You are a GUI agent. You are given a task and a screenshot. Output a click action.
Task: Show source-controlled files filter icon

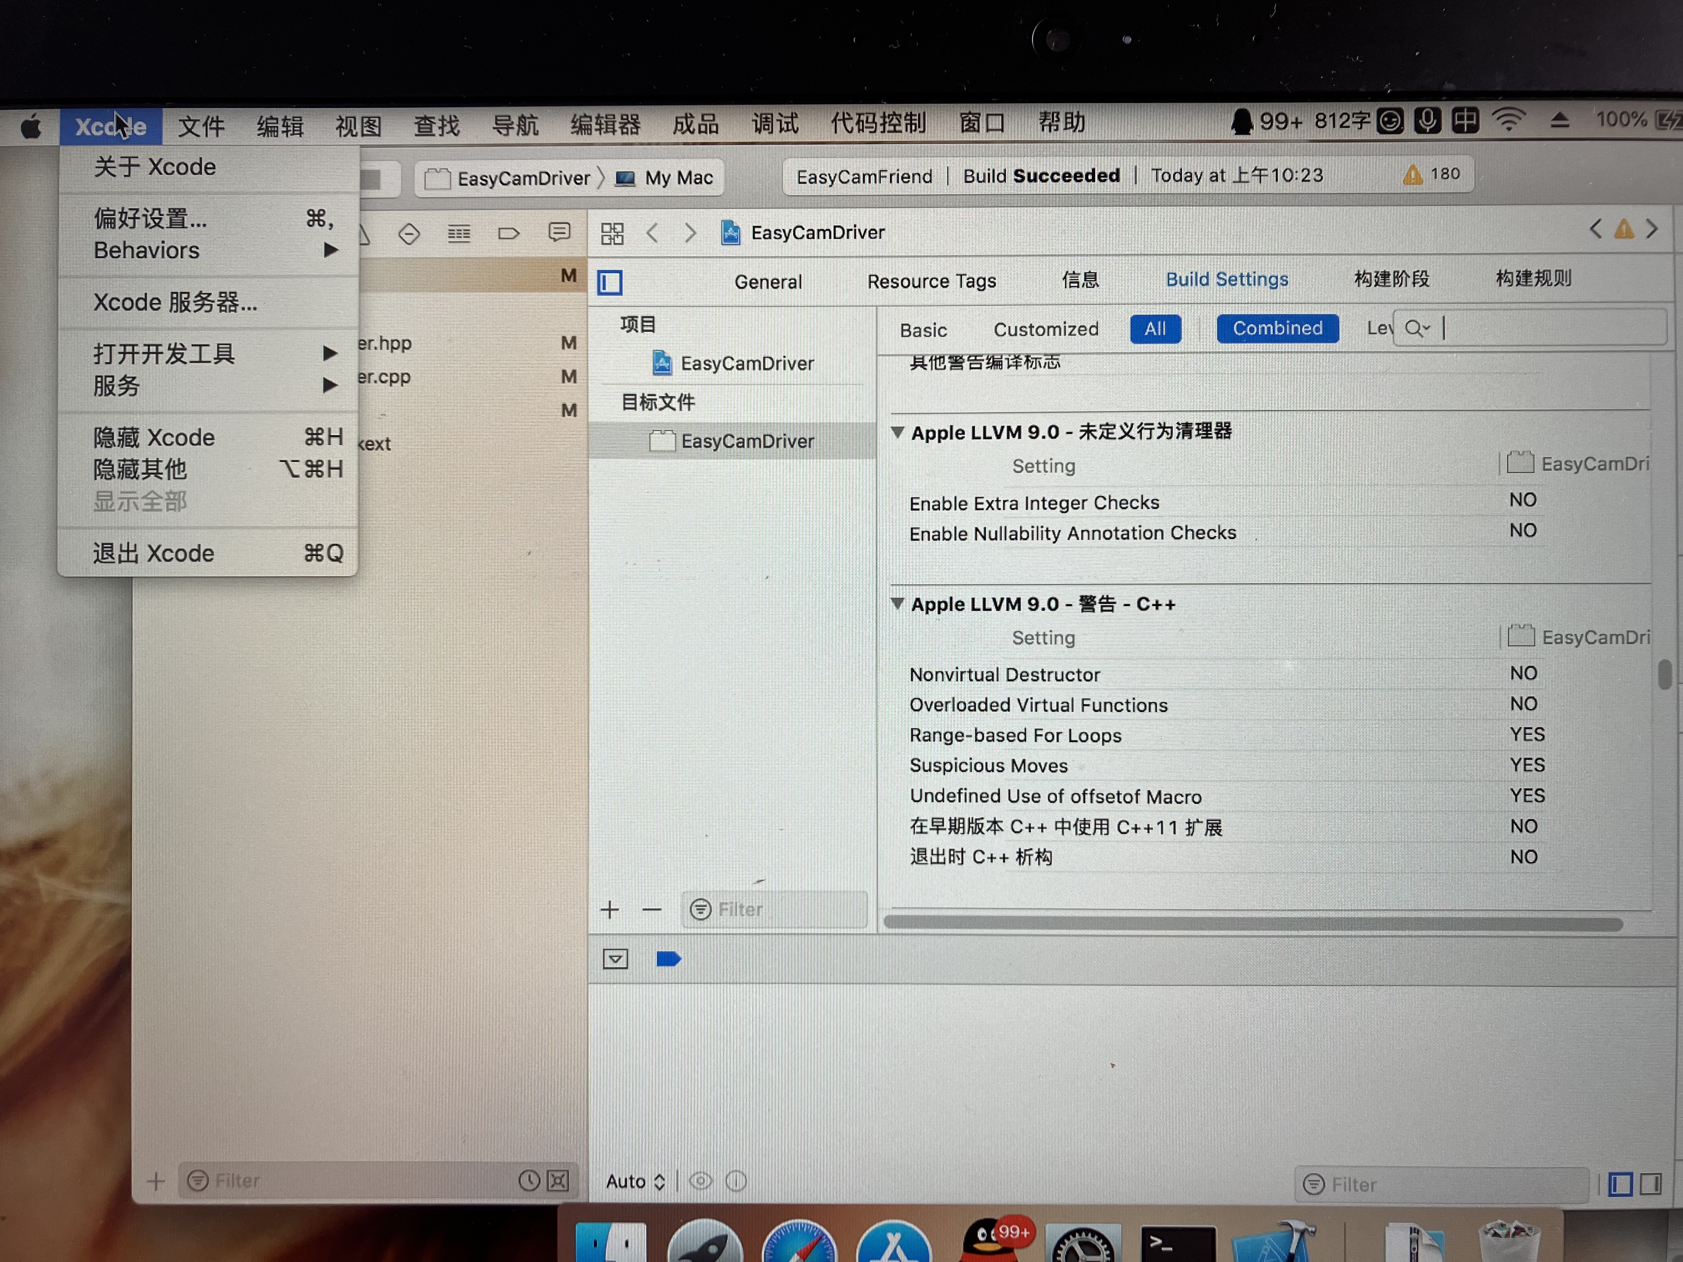(x=558, y=1181)
